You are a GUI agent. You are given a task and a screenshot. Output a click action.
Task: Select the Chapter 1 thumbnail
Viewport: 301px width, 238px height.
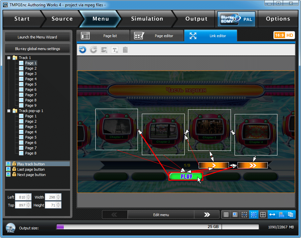pos(117,129)
